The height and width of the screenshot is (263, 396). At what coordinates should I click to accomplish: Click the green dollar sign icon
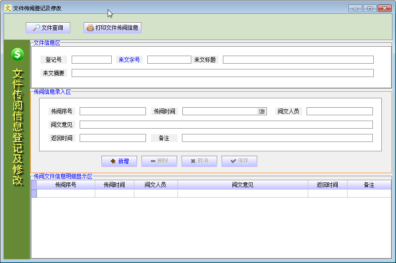click(x=17, y=54)
